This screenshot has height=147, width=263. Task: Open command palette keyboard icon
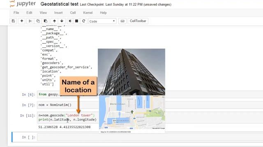click(x=122, y=21)
